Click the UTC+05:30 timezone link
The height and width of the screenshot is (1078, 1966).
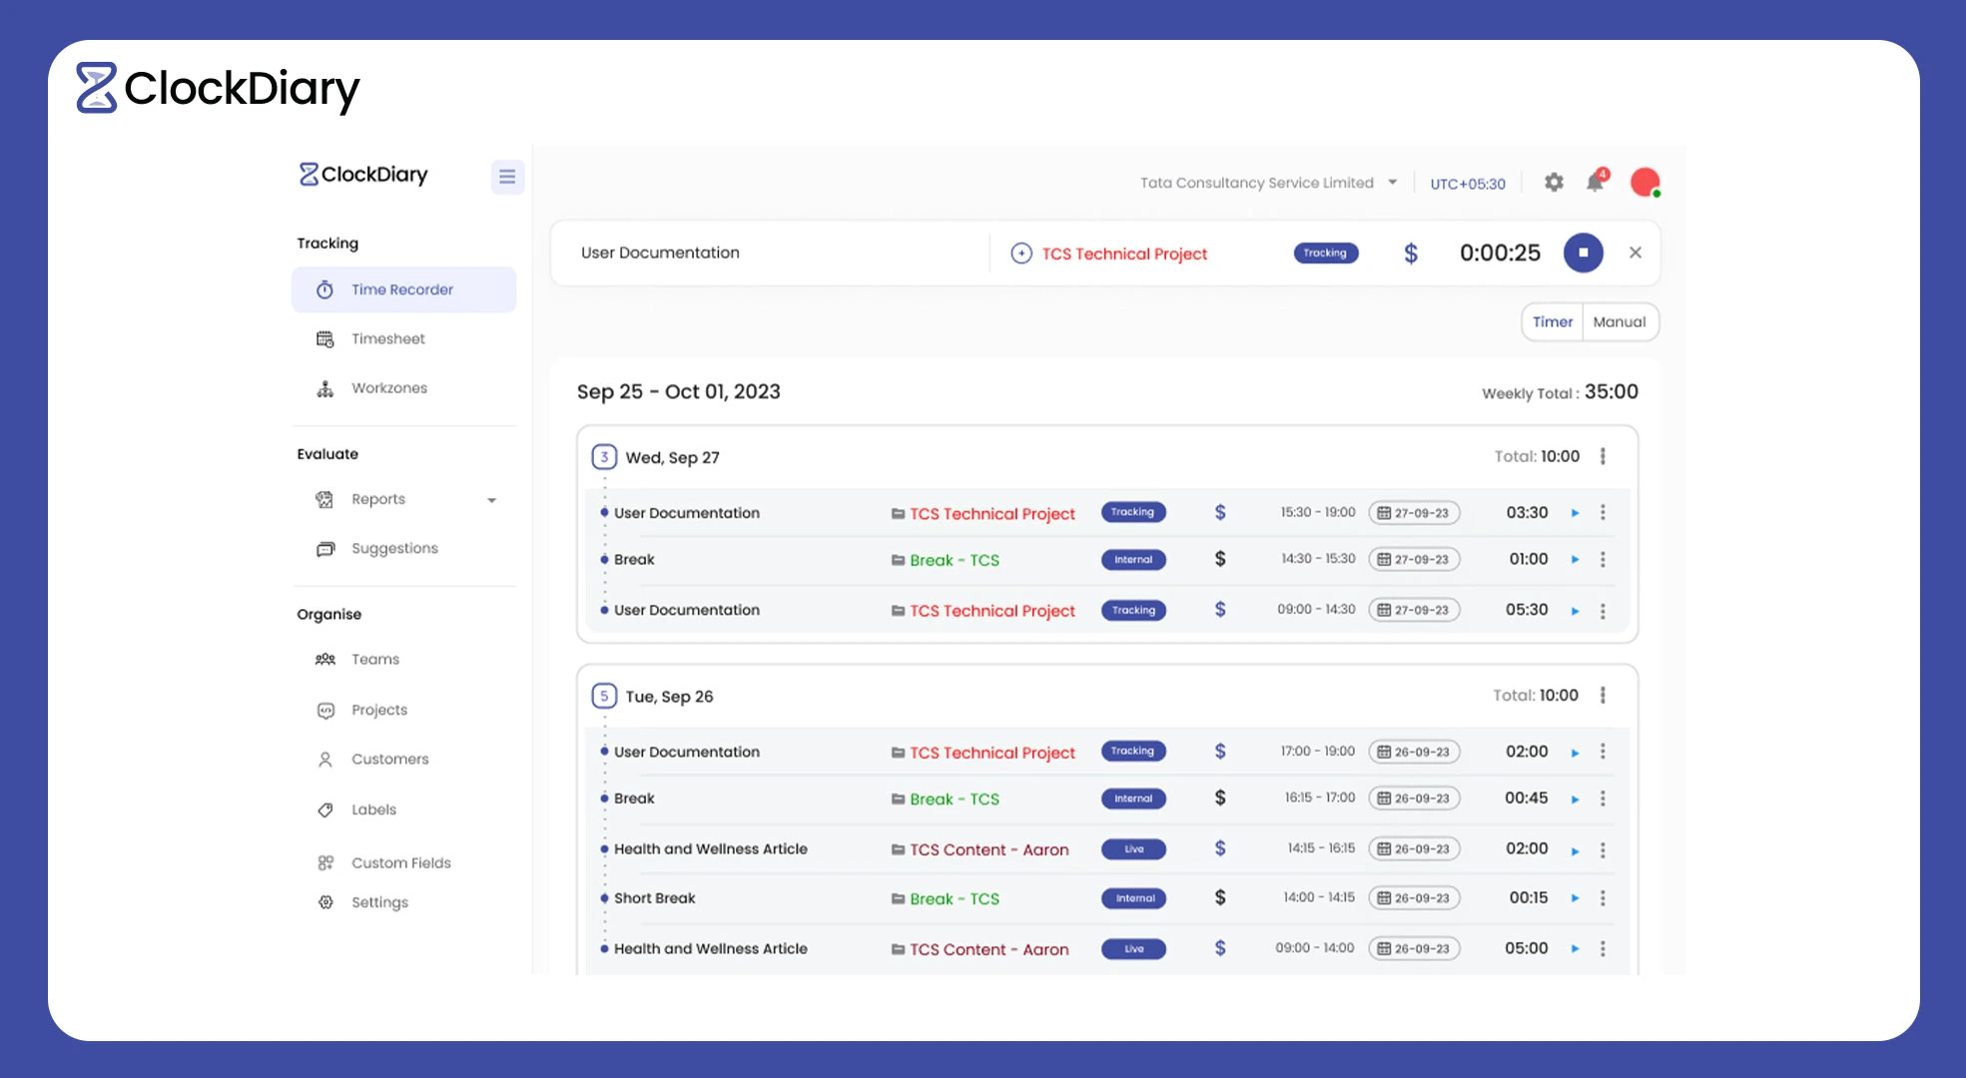[1467, 184]
